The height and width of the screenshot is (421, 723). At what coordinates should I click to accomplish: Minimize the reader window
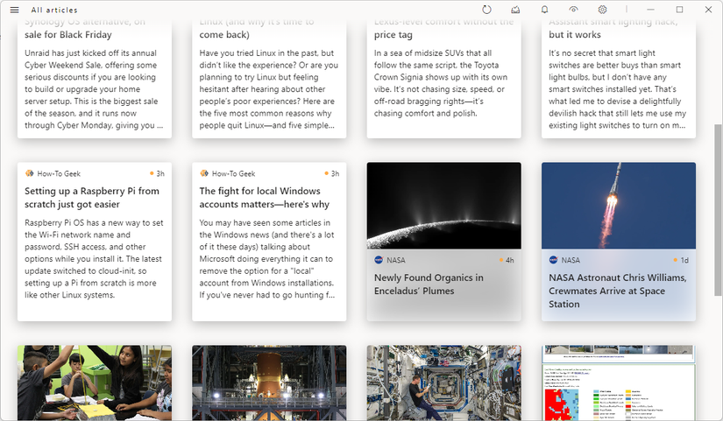point(650,10)
